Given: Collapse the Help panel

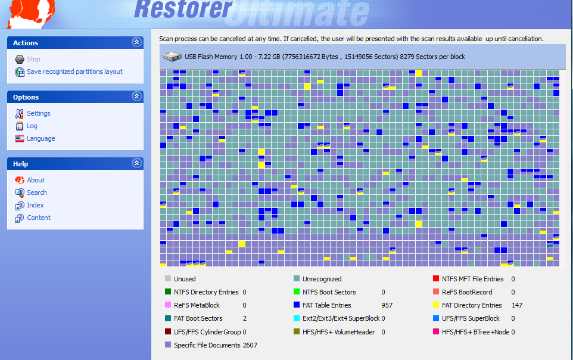Looking at the screenshot, I should tap(136, 163).
